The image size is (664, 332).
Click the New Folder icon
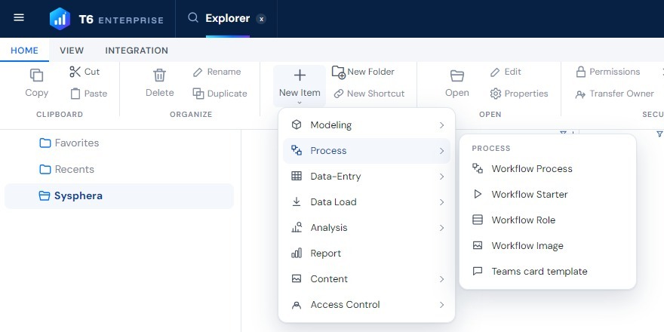(339, 72)
